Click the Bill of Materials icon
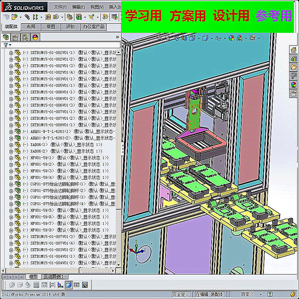Image resolution: width=299 pixels, height=299 pixels. (x=114, y=17)
